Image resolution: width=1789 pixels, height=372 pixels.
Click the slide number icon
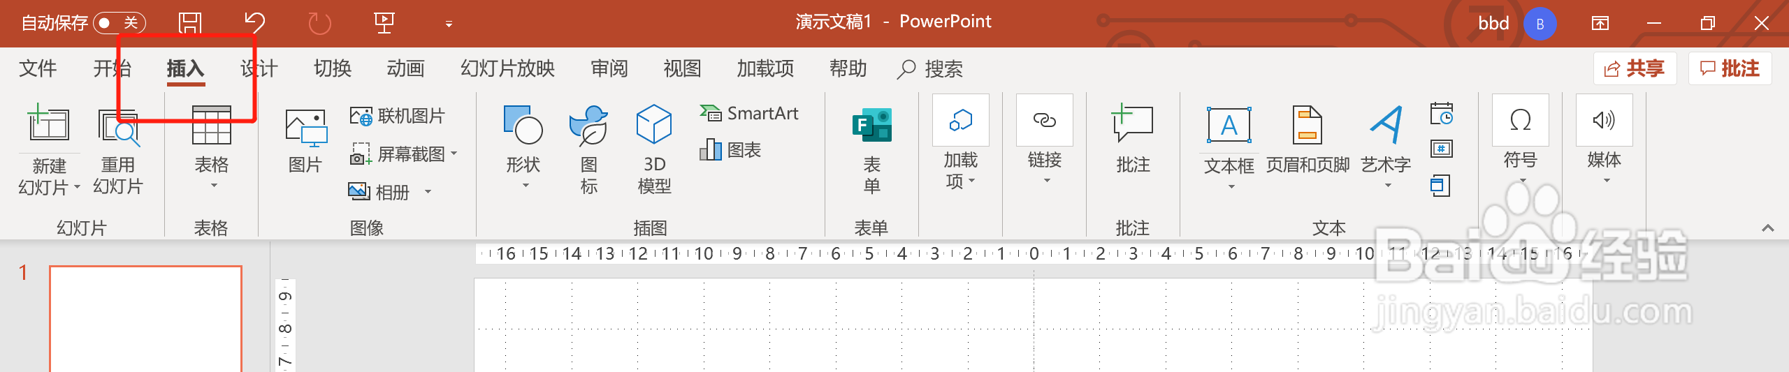pos(1441,149)
